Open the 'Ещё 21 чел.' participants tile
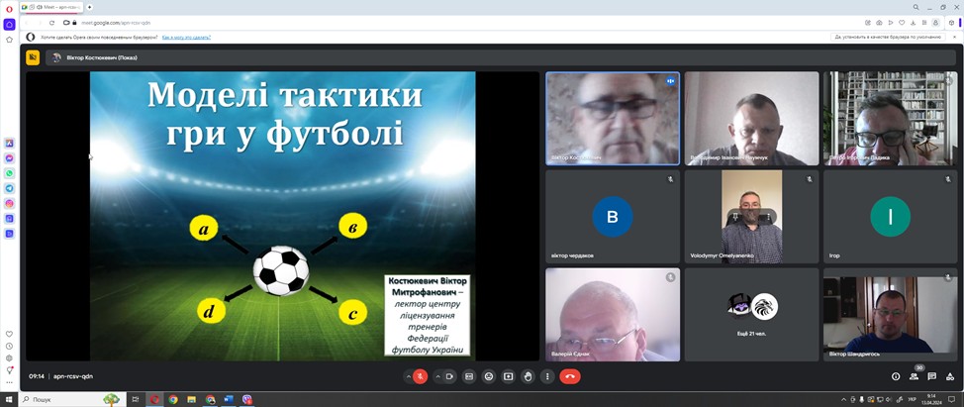This screenshot has height=407, width=964. (x=752, y=314)
